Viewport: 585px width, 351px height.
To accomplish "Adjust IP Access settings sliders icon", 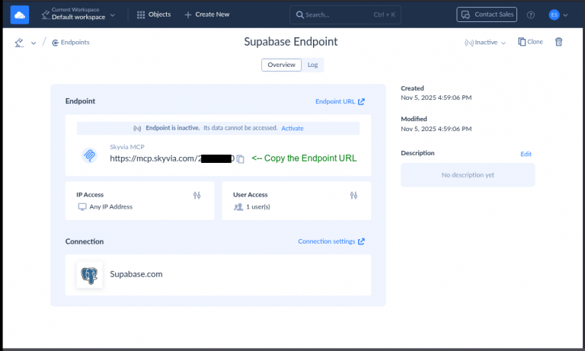I will (x=197, y=195).
